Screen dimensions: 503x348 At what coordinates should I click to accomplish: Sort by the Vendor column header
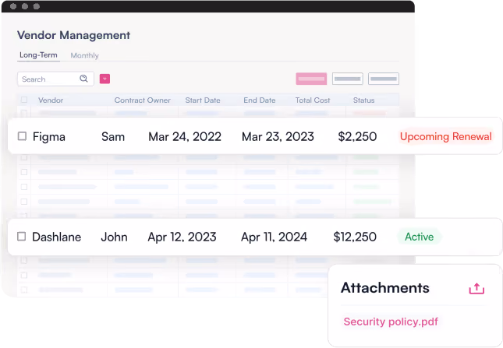click(51, 100)
